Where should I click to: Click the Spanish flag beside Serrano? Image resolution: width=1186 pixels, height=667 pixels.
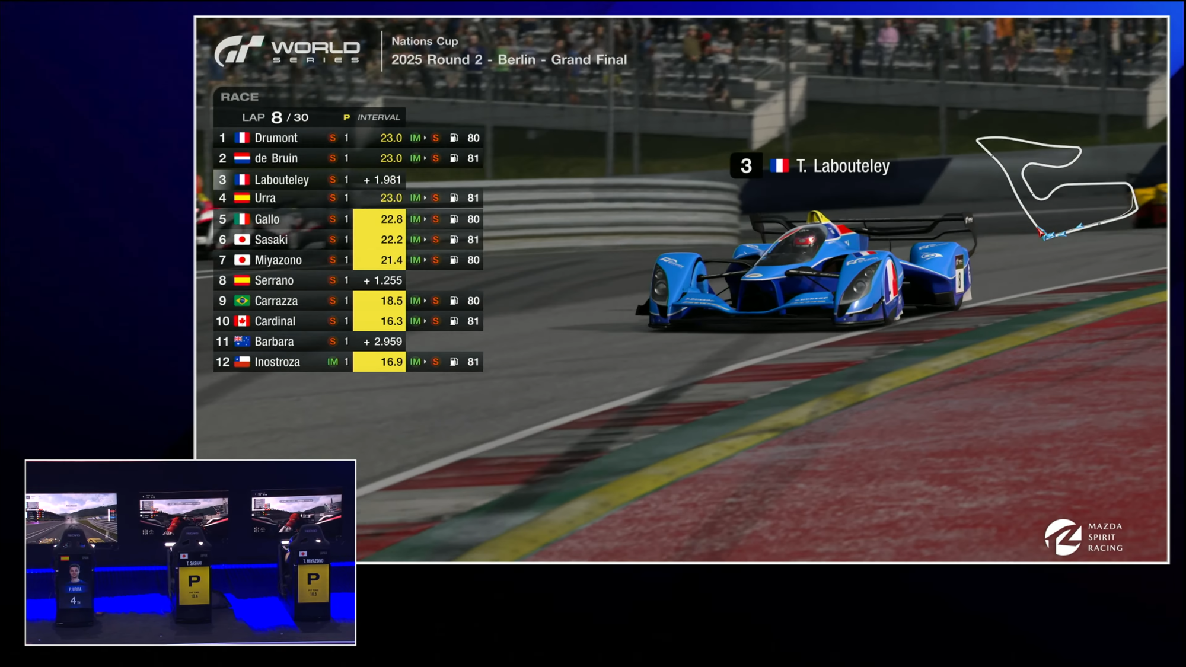coord(242,280)
